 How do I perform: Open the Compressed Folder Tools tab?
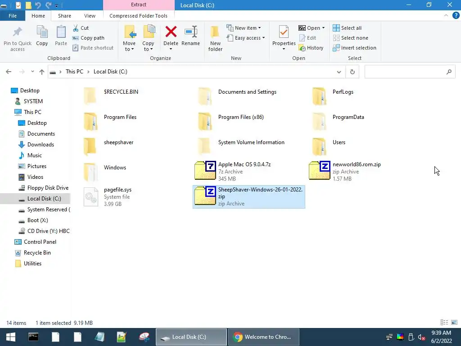click(139, 16)
